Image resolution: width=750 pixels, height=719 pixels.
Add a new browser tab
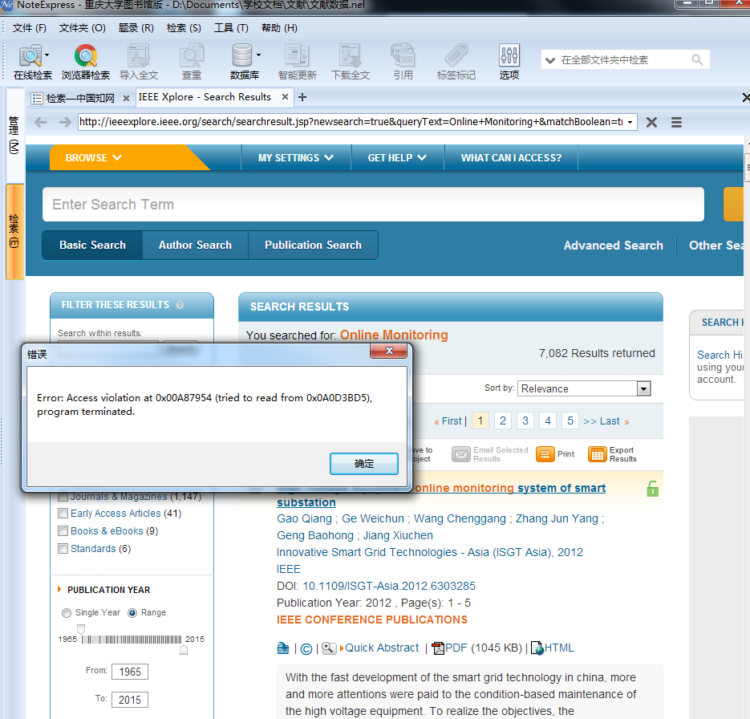pyautogui.click(x=302, y=98)
